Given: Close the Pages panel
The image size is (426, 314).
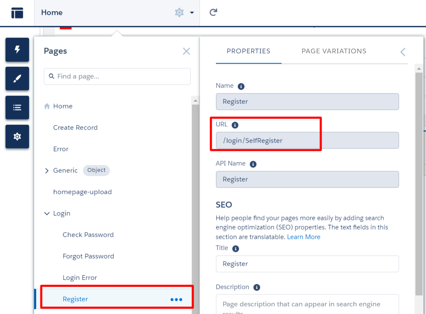Looking at the screenshot, I should click(x=186, y=51).
